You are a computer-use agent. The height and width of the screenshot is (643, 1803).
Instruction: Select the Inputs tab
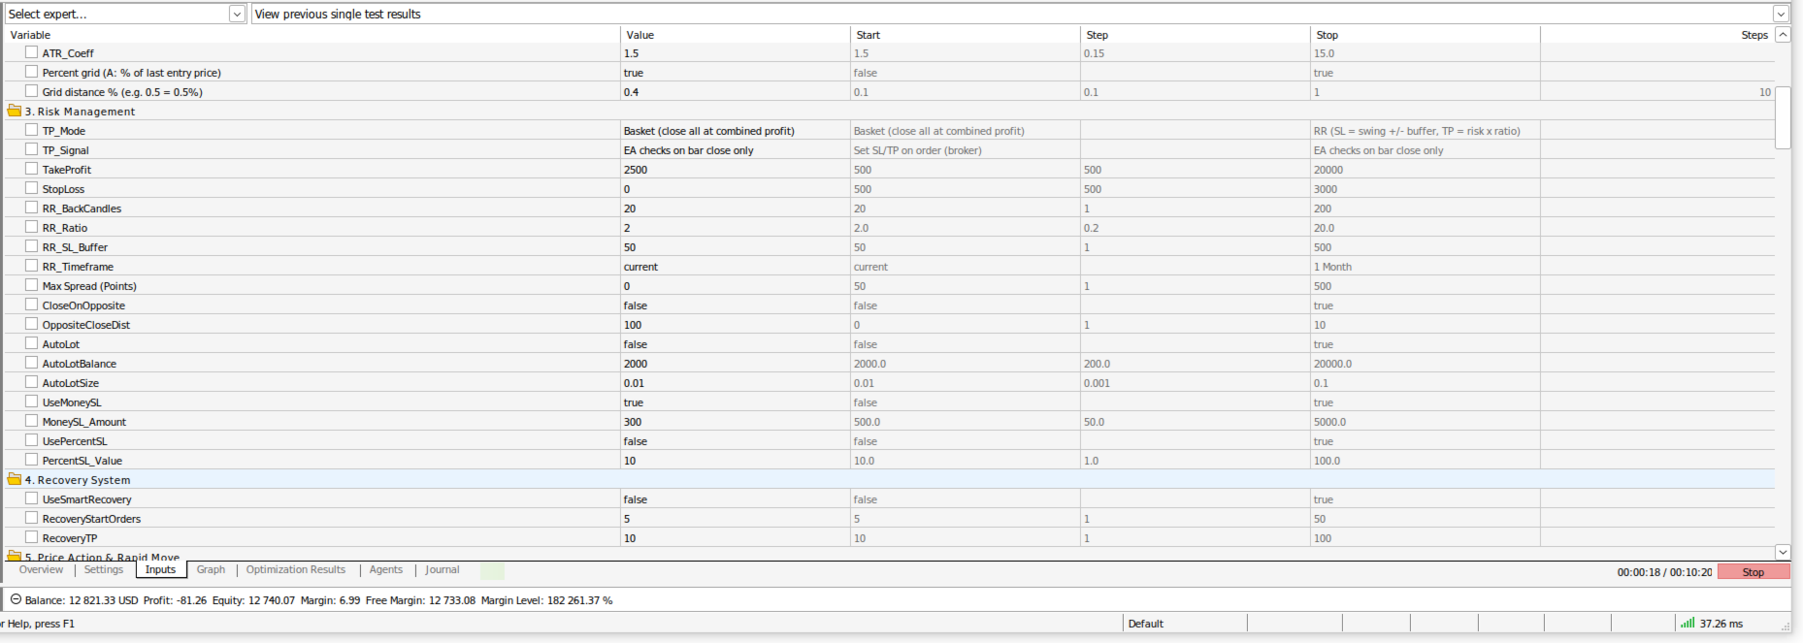click(160, 570)
